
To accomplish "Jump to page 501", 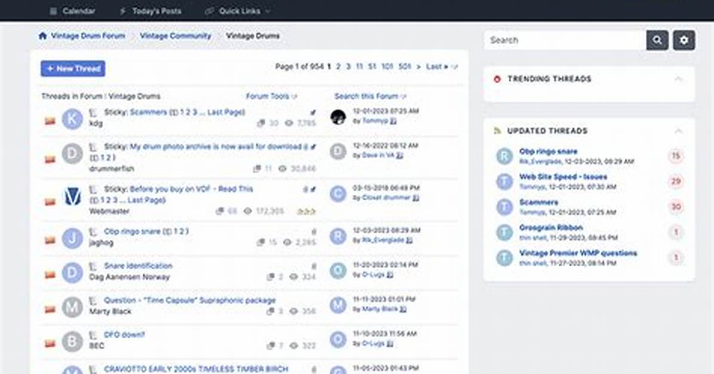I will click(404, 67).
